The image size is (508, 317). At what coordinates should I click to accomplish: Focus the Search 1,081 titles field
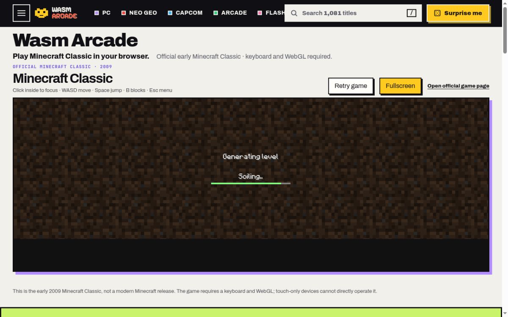[x=353, y=13]
